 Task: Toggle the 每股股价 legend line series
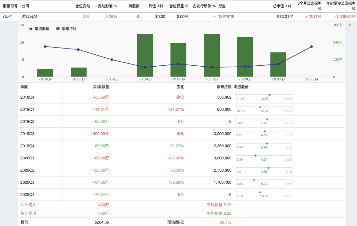click(x=39, y=29)
